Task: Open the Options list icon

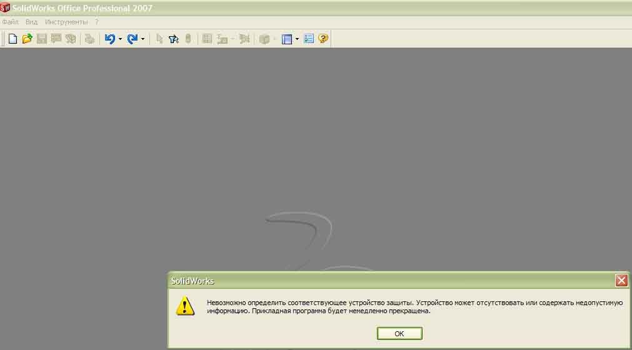Action: 309,39
